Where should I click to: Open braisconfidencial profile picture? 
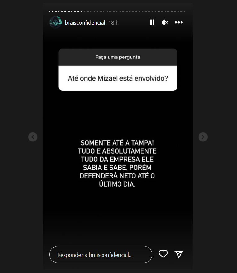56,22
